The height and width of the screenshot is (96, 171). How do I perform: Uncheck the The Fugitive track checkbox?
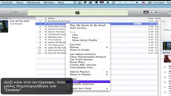click(x=46, y=40)
